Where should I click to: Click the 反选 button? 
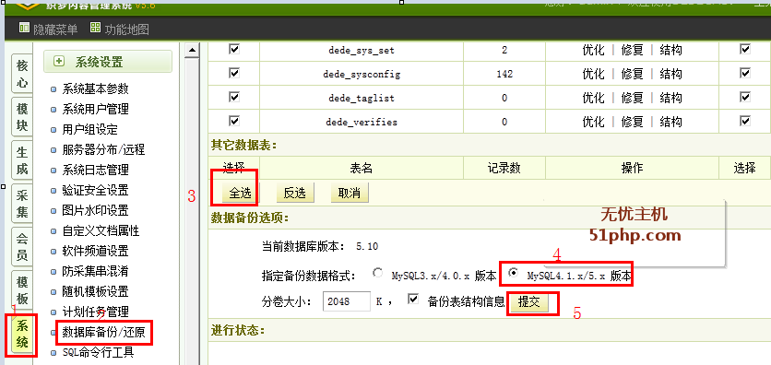point(294,193)
